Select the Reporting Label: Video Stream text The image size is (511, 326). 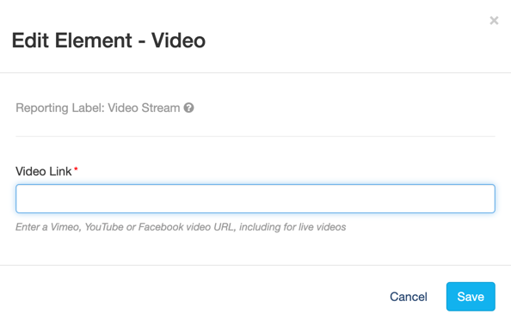click(98, 108)
